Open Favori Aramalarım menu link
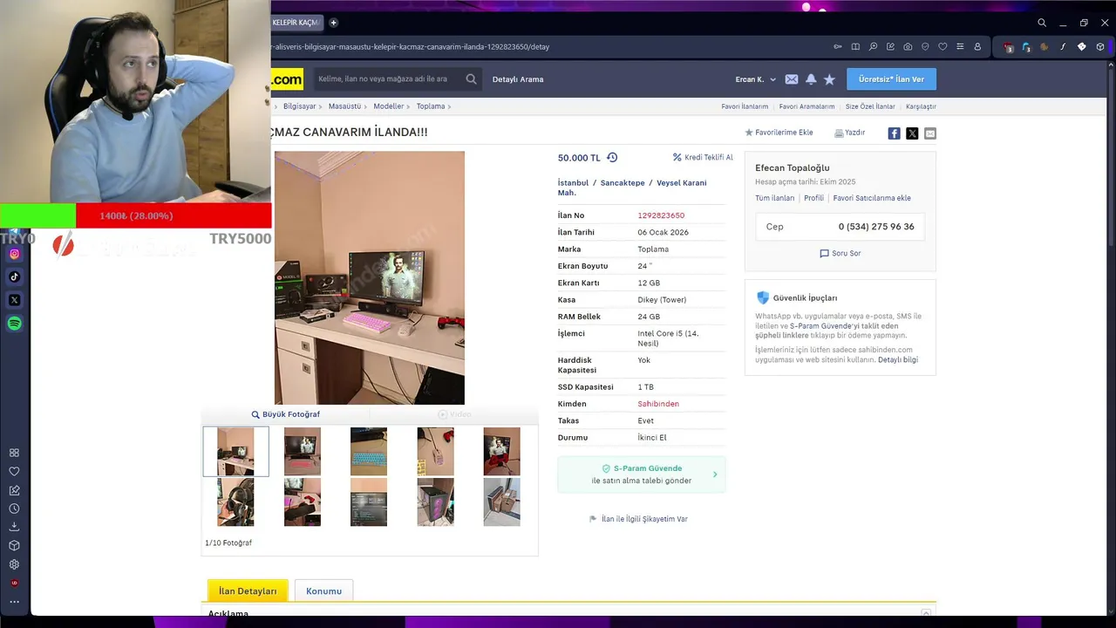Viewport: 1116px width, 628px height. pyautogui.click(x=806, y=106)
